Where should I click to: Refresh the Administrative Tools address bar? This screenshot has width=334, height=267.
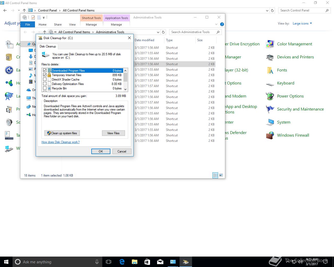point(163,32)
